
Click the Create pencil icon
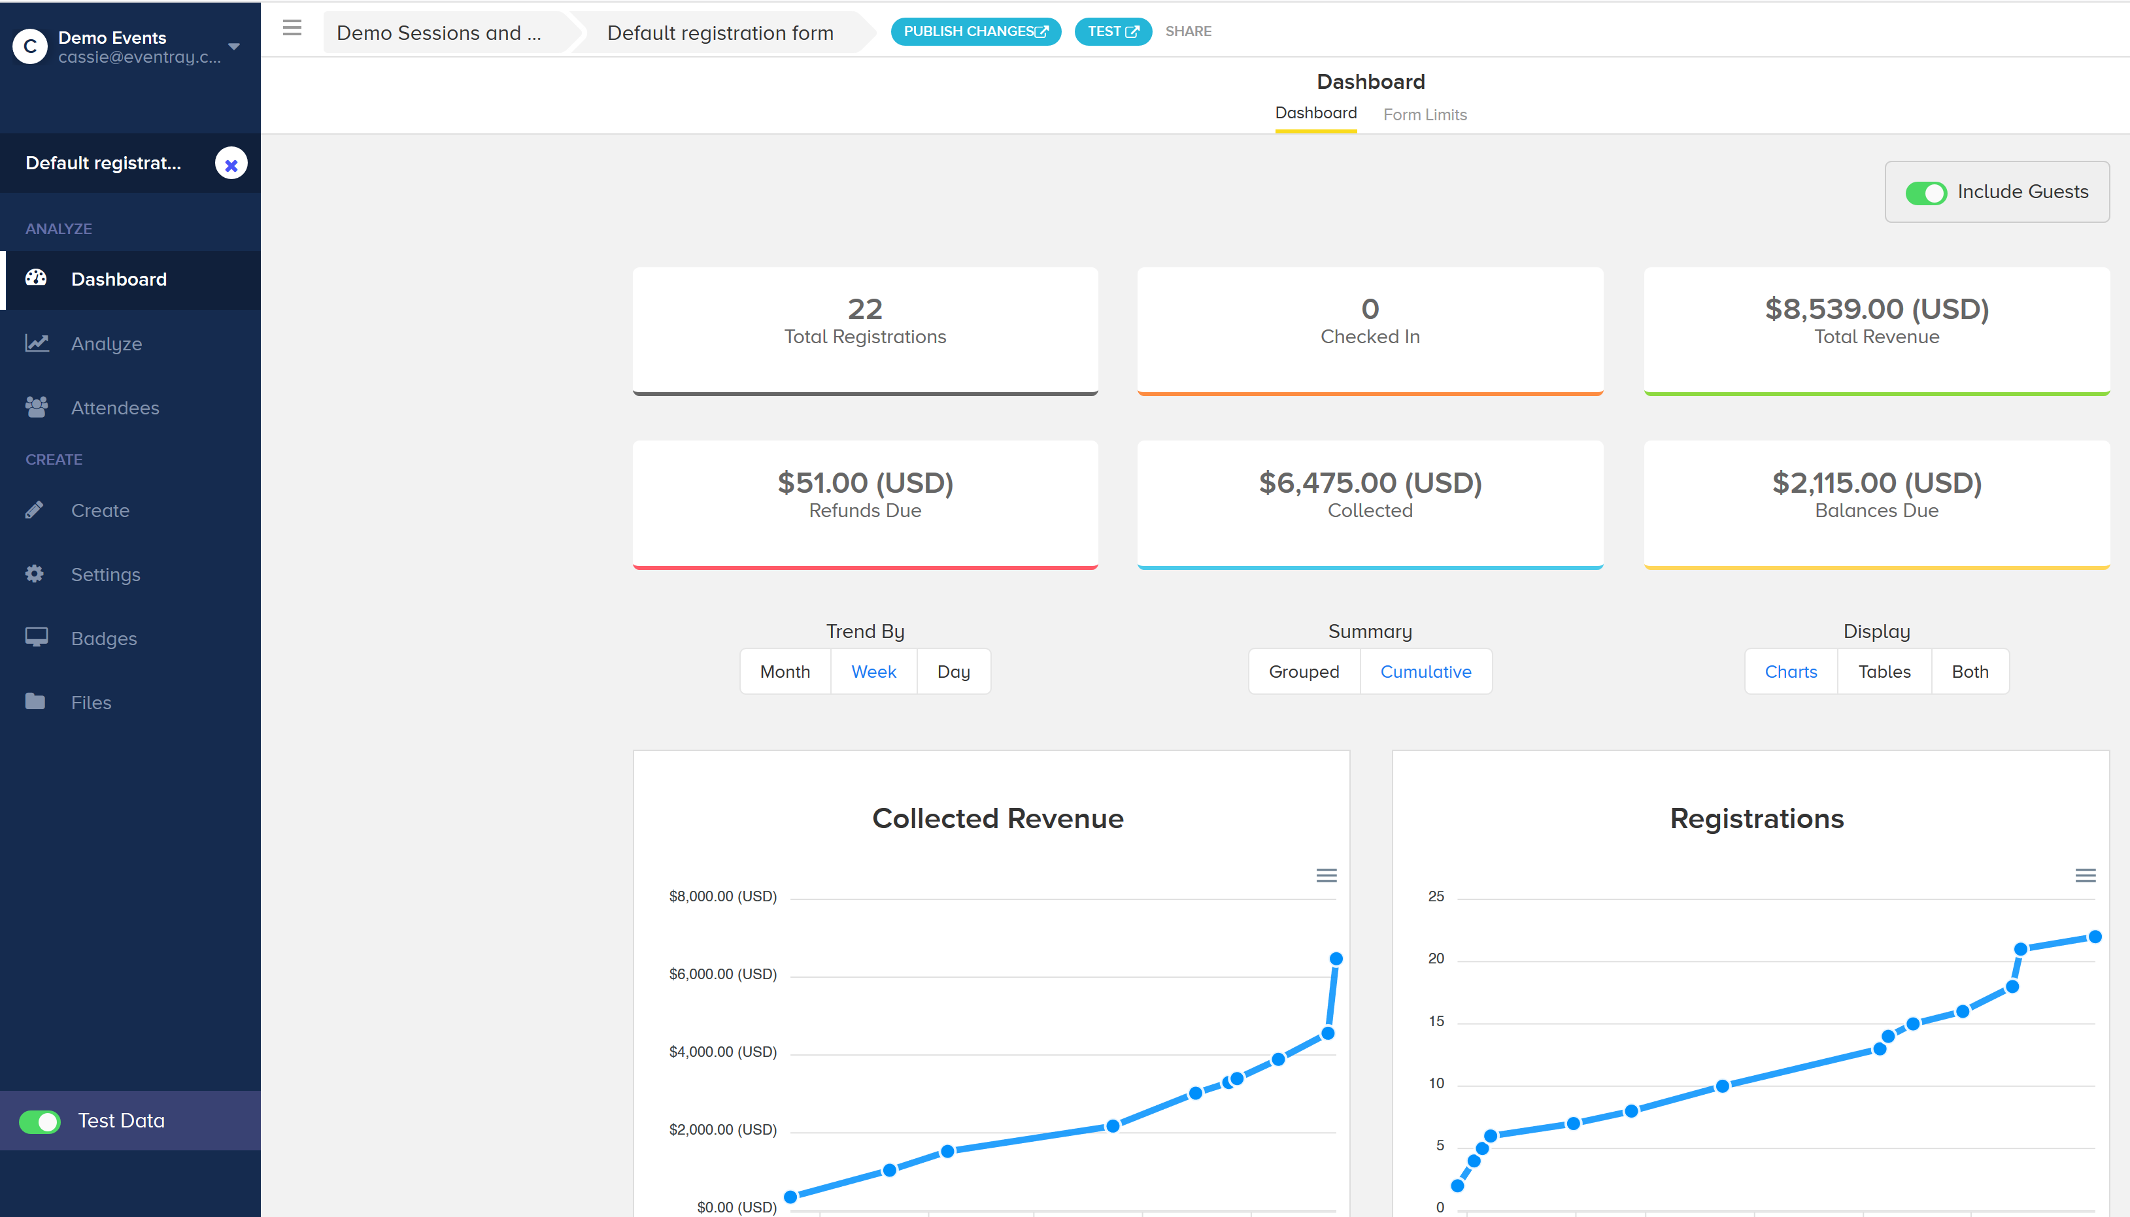pos(34,510)
